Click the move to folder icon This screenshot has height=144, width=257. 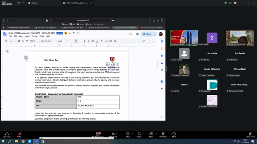tap(74, 33)
